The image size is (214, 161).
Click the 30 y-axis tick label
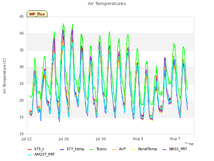coord(21,67)
